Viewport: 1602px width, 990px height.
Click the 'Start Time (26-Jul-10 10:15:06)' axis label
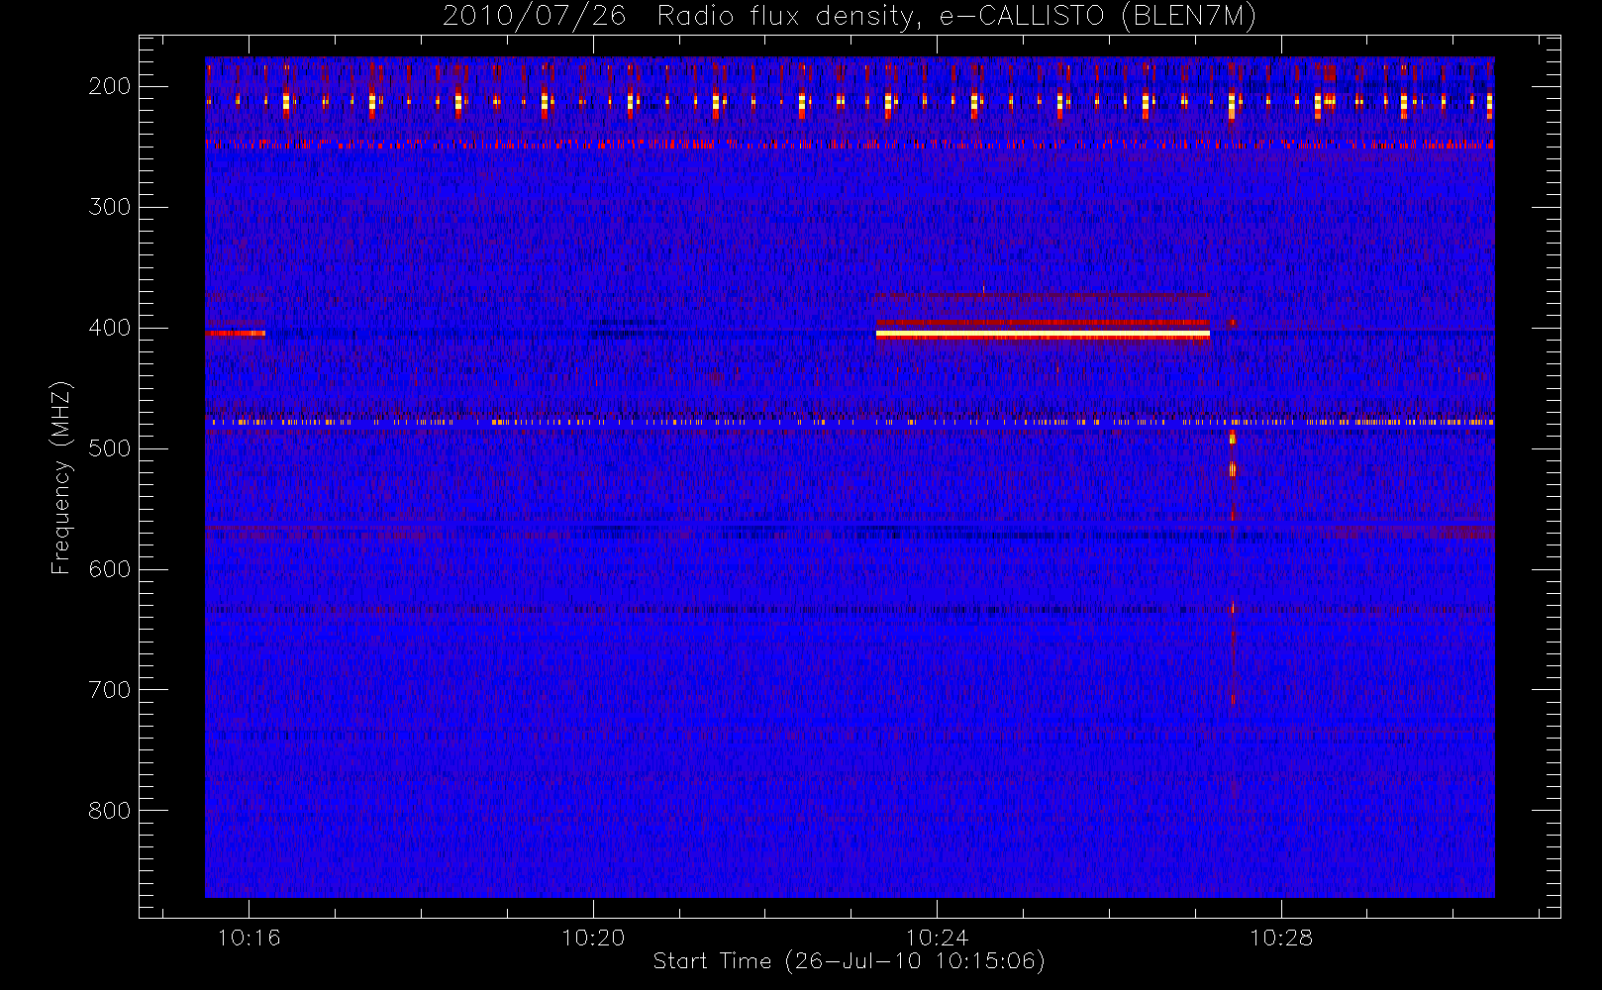(x=849, y=961)
